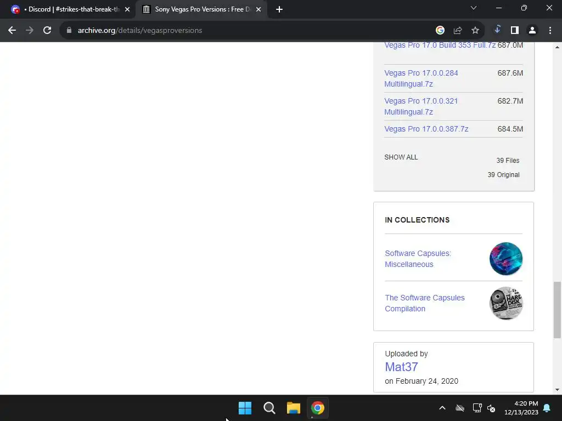
Task: Click the Google icon in address bar
Action: pos(440,31)
